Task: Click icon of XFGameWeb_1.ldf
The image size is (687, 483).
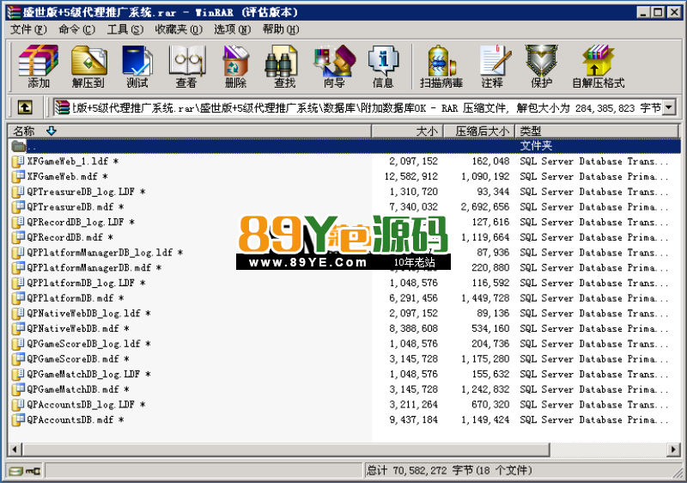Action: 18,162
